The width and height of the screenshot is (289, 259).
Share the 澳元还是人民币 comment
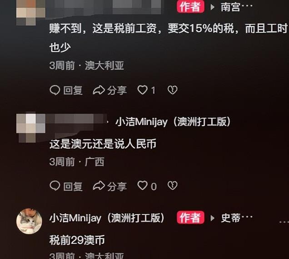pos(110,186)
